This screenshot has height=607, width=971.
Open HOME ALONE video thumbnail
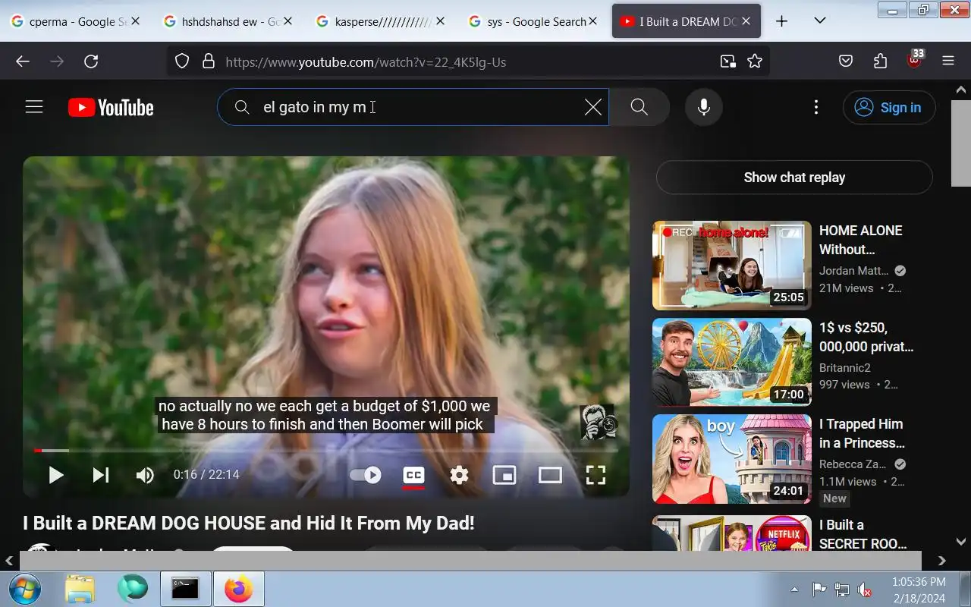732,266
